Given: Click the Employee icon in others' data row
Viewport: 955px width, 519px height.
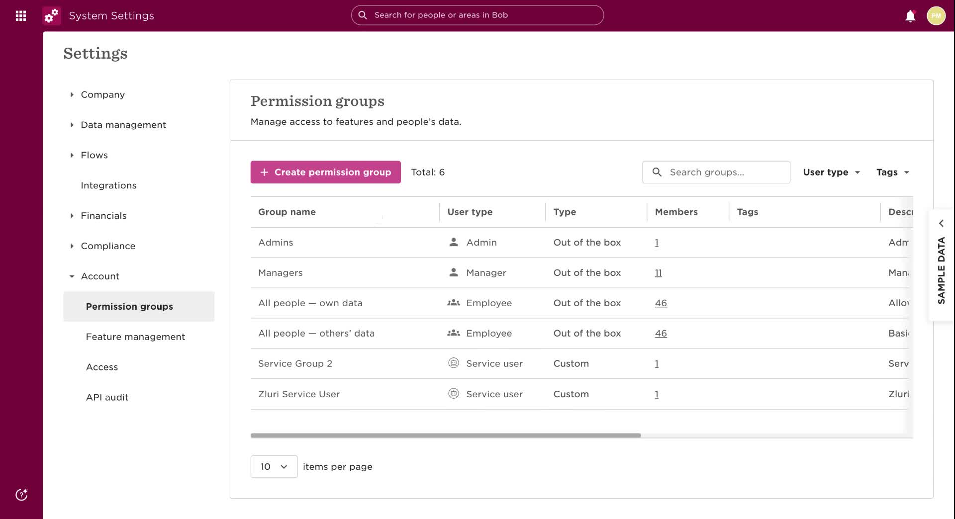Looking at the screenshot, I should coord(454,333).
